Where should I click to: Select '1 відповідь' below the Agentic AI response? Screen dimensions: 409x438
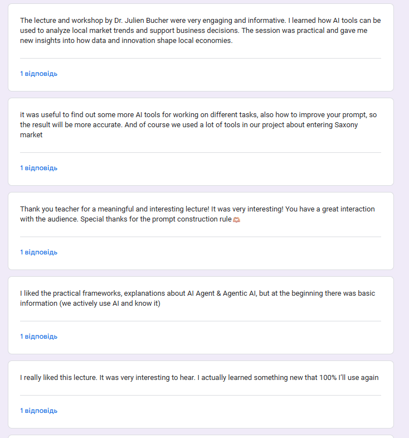[38, 336]
